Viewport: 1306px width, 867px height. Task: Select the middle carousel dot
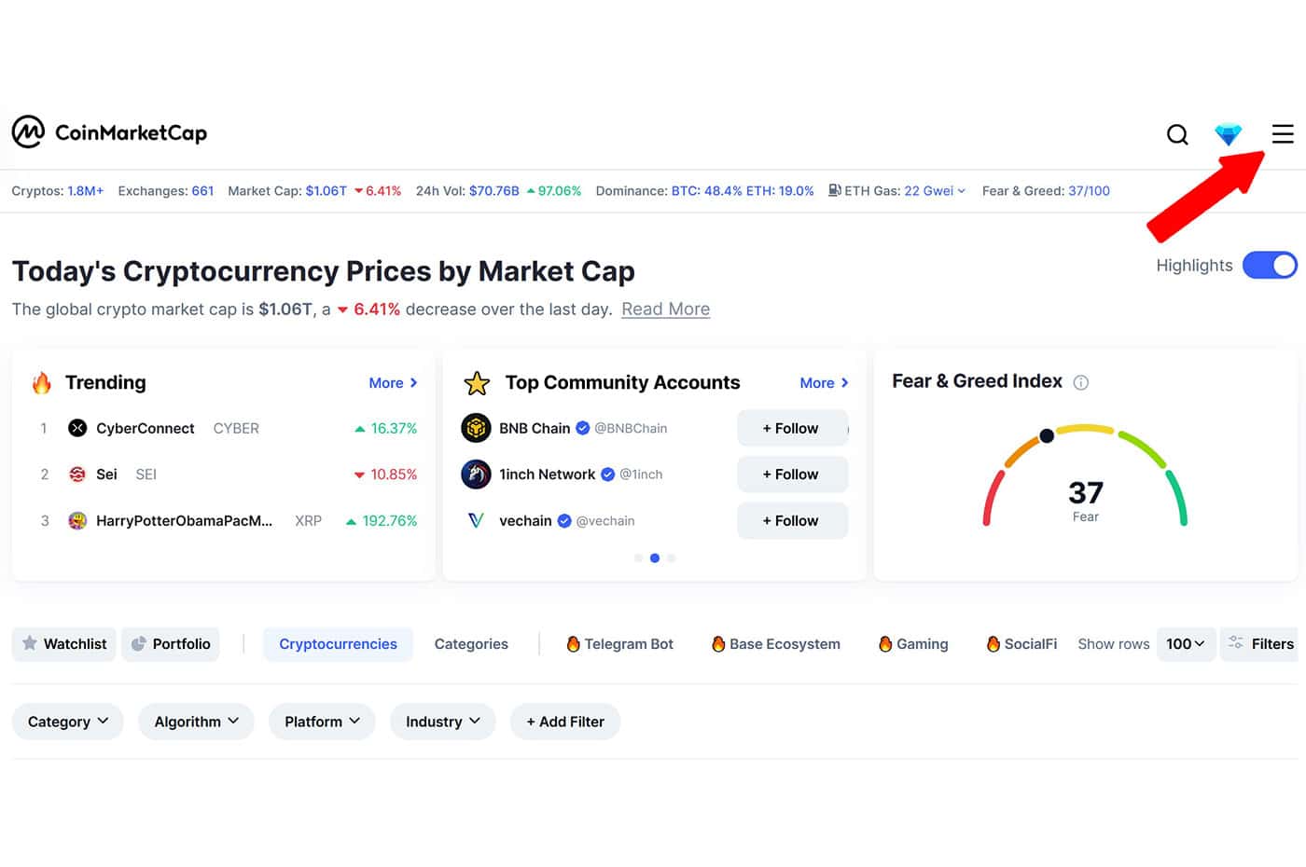(655, 558)
